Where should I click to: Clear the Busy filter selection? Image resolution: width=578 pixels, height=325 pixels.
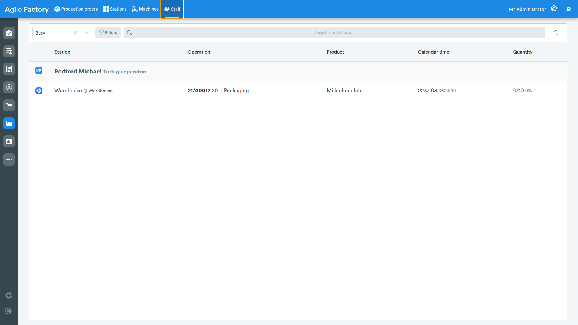click(x=76, y=33)
